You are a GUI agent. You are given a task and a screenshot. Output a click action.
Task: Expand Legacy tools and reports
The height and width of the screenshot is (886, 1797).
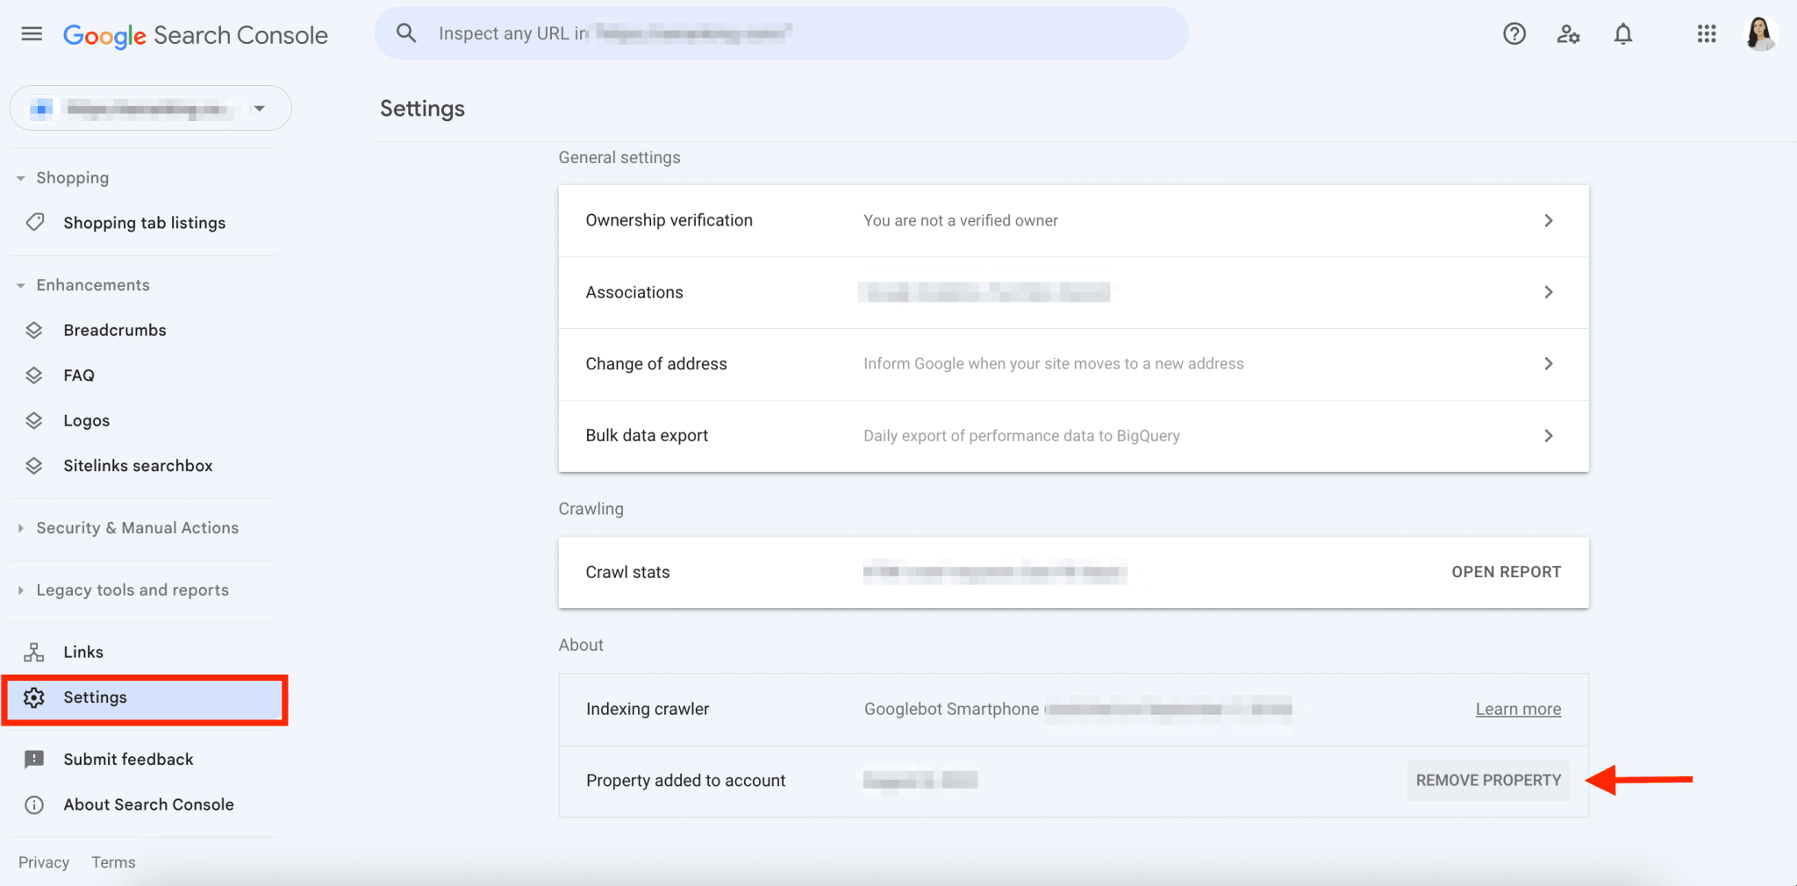[21, 589]
